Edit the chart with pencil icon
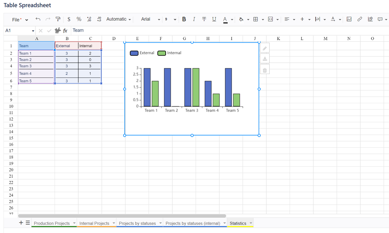 pos(265,48)
